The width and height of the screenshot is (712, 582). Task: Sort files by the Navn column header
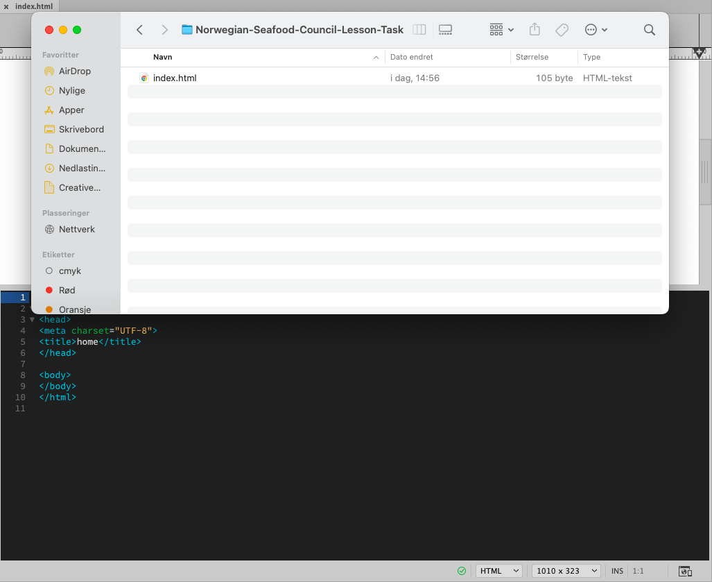pyautogui.click(x=163, y=57)
